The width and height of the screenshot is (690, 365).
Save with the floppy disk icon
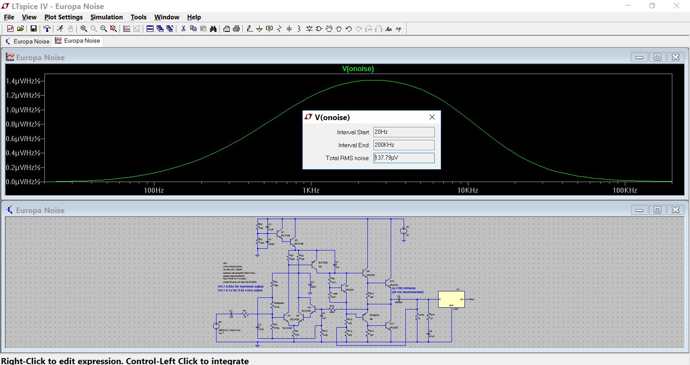33,29
